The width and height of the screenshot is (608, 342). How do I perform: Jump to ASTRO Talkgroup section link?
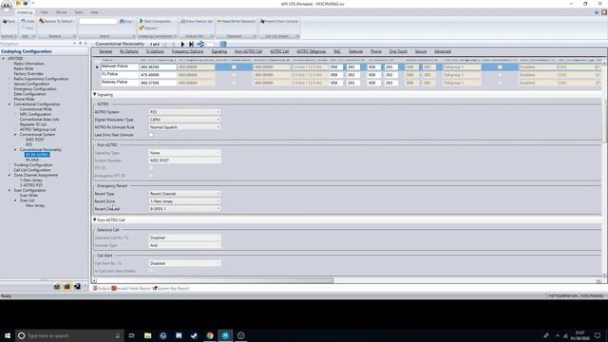[x=311, y=51]
